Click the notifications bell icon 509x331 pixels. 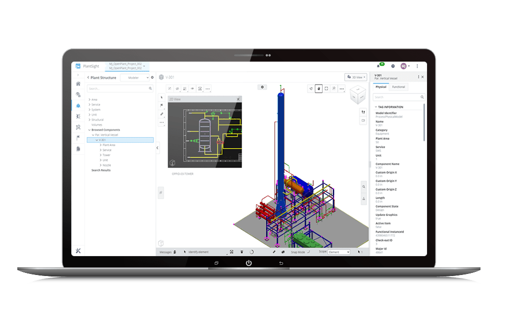378,66
